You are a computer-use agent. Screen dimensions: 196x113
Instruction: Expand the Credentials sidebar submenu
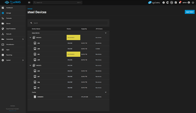(24, 39)
